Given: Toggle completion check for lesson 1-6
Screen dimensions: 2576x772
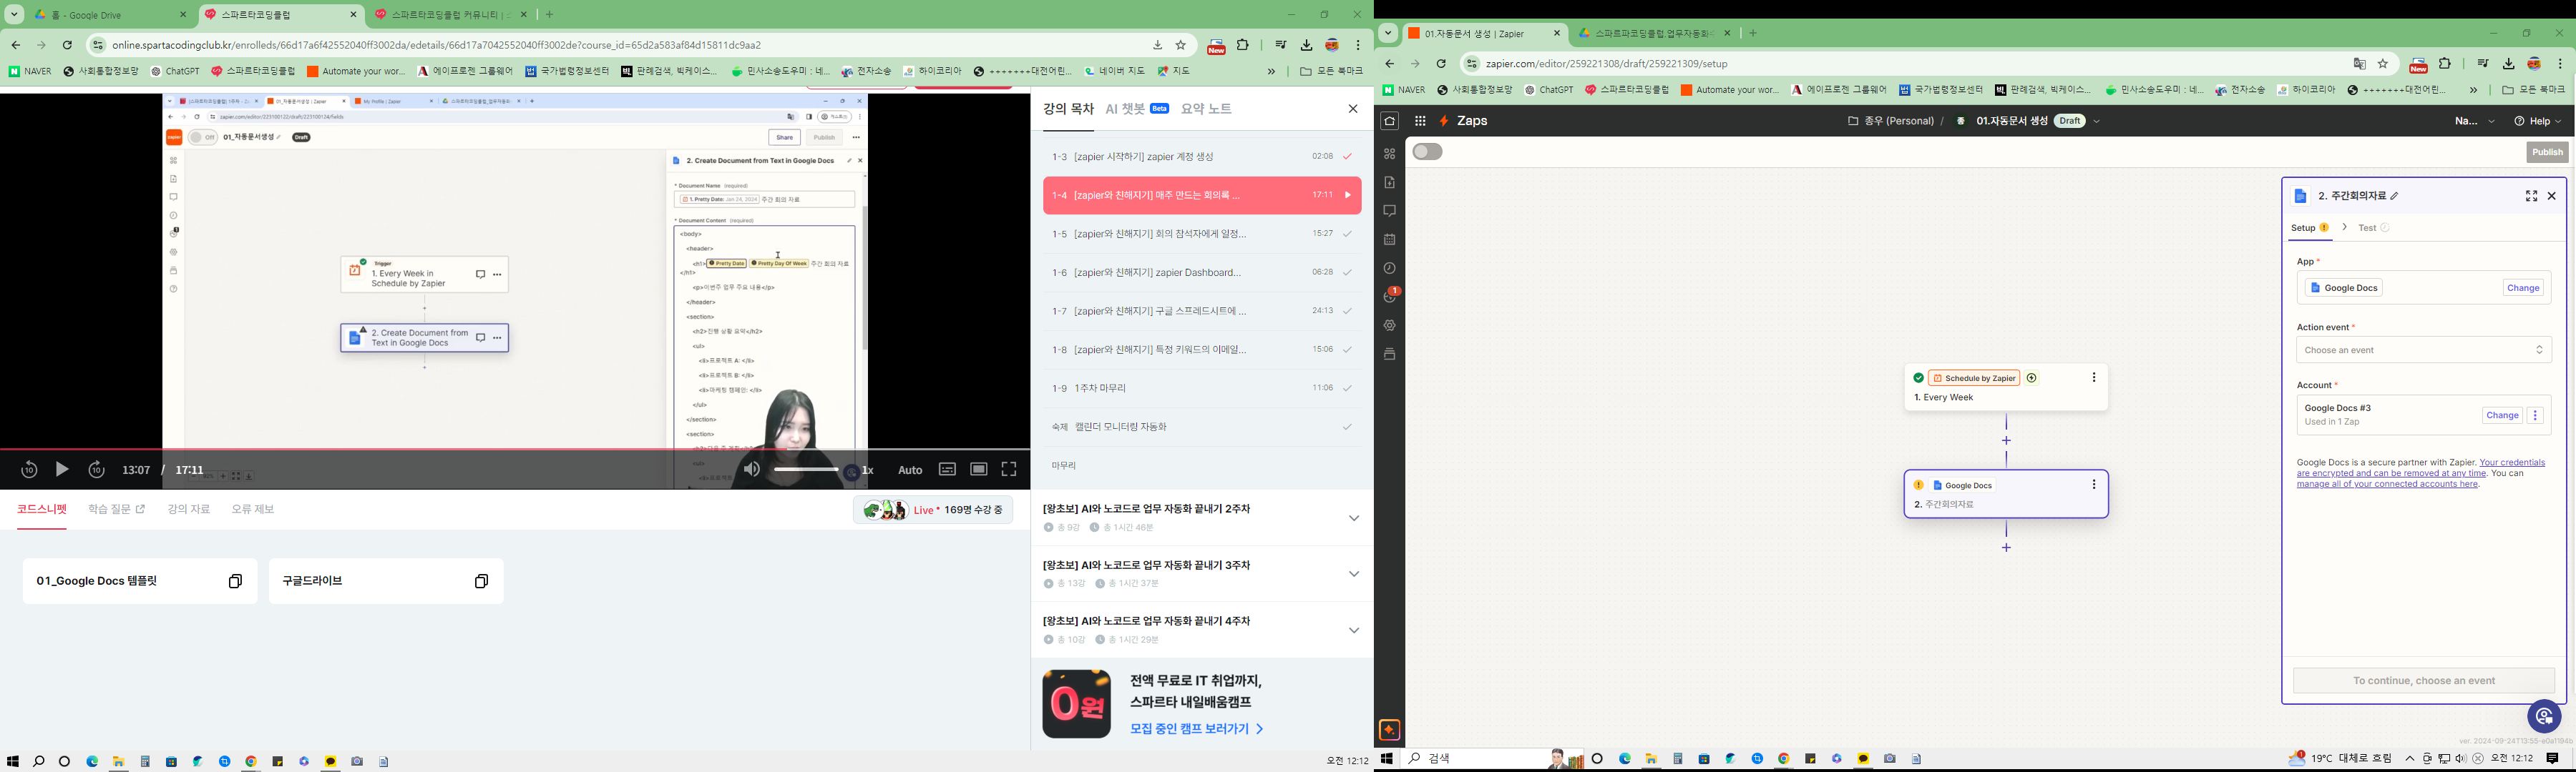Looking at the screenshot, I should coord(1348,272).
